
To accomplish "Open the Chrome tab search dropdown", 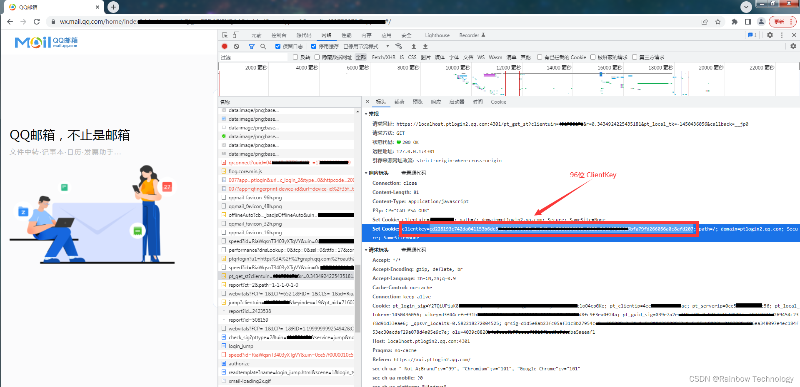I will 746,7.
